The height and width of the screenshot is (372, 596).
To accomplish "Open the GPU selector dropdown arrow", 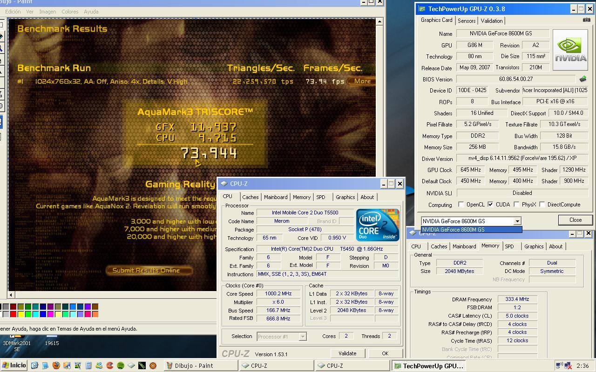I will (517, 221).
